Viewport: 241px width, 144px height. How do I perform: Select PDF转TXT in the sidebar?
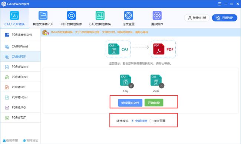(20, 117)
